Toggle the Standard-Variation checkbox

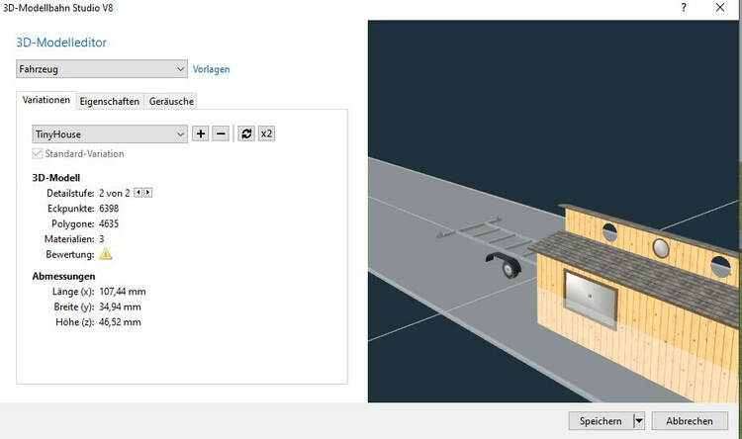[38, 153]
